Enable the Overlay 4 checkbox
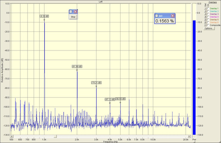This screenshot has width=221, height=143. click(x=208, y=17)
